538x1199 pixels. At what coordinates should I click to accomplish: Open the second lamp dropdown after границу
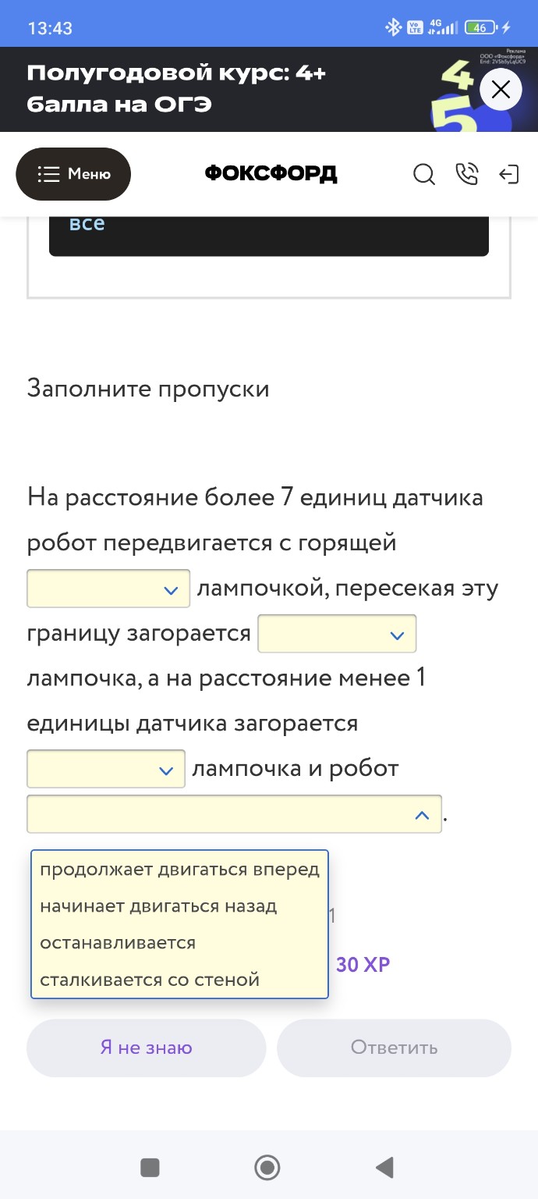tap(336, 634)
